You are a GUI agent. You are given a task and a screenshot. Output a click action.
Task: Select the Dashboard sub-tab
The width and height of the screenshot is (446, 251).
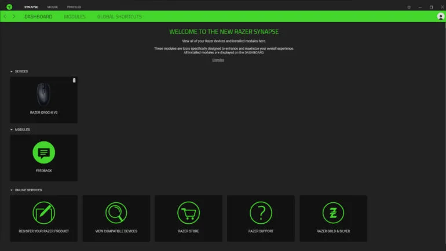pyautogui.click(x=38, y=16)
